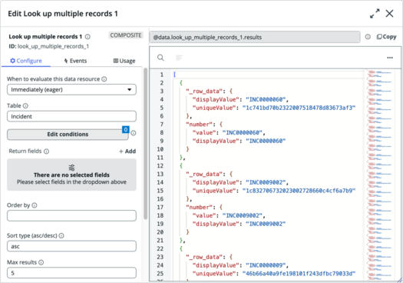Screen dimensions: 403x283
Task: Click the opening bracket on line 1
Action: click(174, 75)
